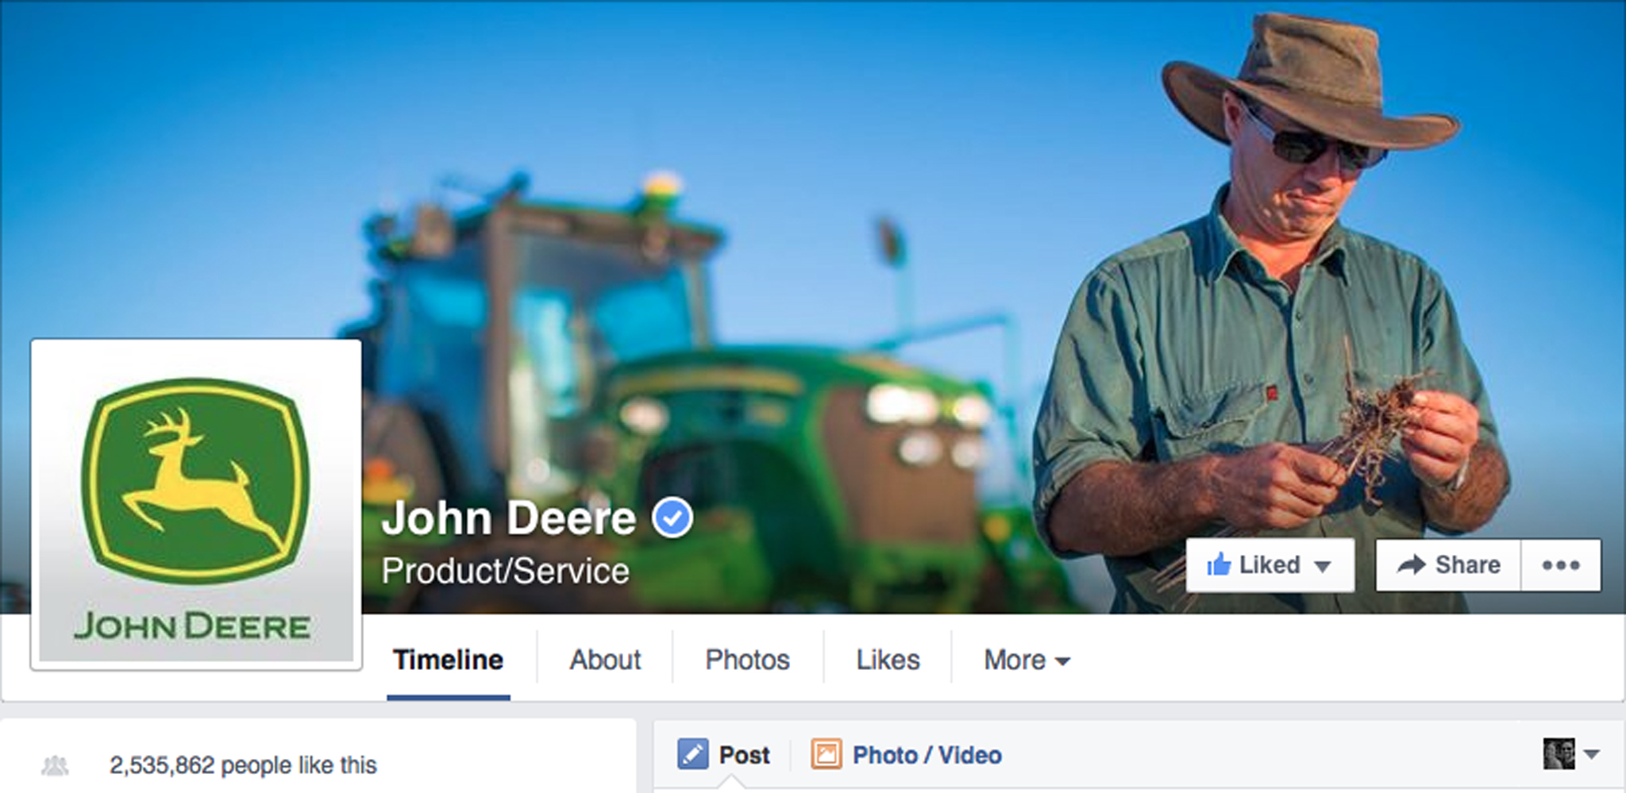This screenshot has height=793, width=1626.
Task: Open the John Deere logo profile picture
Action: pyautogui.click(x=196, y=503)
